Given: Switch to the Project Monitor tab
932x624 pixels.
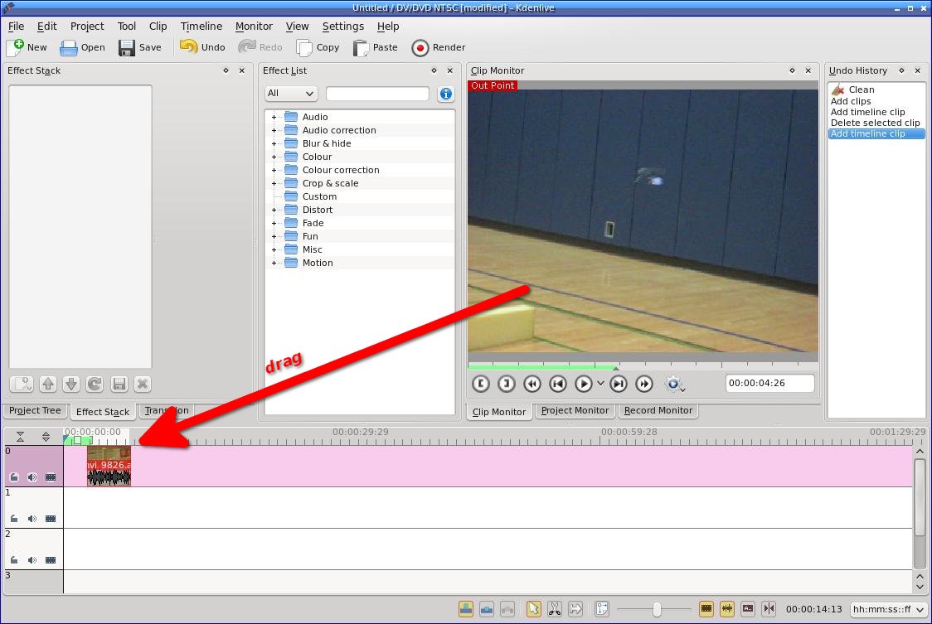Looking at the screenshot, I should click(575, 411).
